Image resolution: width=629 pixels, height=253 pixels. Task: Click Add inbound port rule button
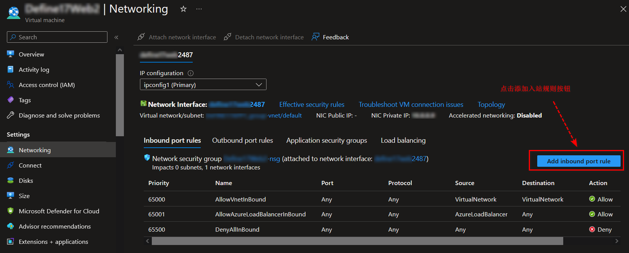(x=579, y=161)
